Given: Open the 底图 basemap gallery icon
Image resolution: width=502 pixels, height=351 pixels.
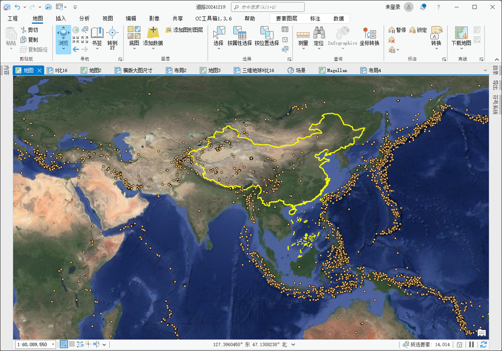Looking at the screenshot, I should pyautogui.click(x=134, y=33).
